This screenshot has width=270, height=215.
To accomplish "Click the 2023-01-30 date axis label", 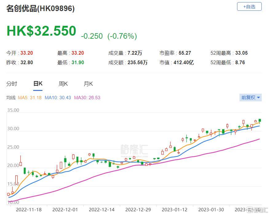I will tap(211, 210).
